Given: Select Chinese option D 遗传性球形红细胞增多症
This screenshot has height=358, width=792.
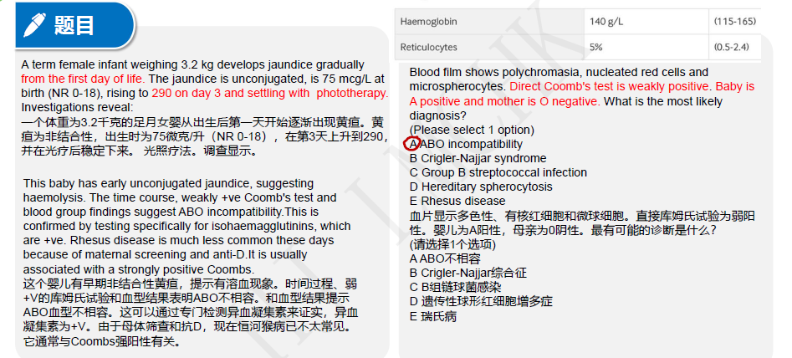Looking at the screenshot, I should pyautogui.click(x=481, y=302).
